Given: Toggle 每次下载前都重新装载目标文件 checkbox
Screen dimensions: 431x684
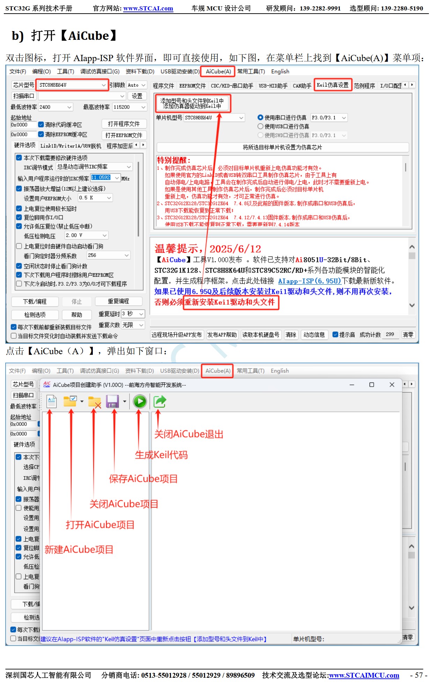Looking at the screenshot, I should [14, 327].
